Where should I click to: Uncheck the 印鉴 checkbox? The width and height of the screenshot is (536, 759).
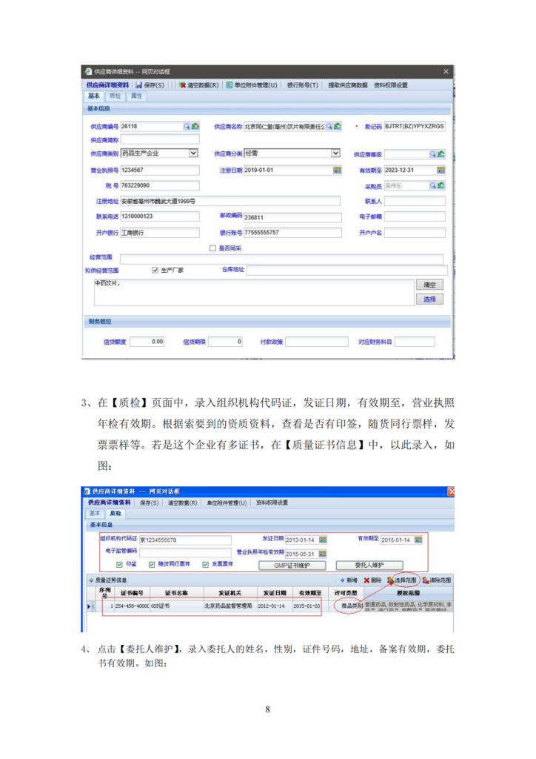[x=119, y=565]
